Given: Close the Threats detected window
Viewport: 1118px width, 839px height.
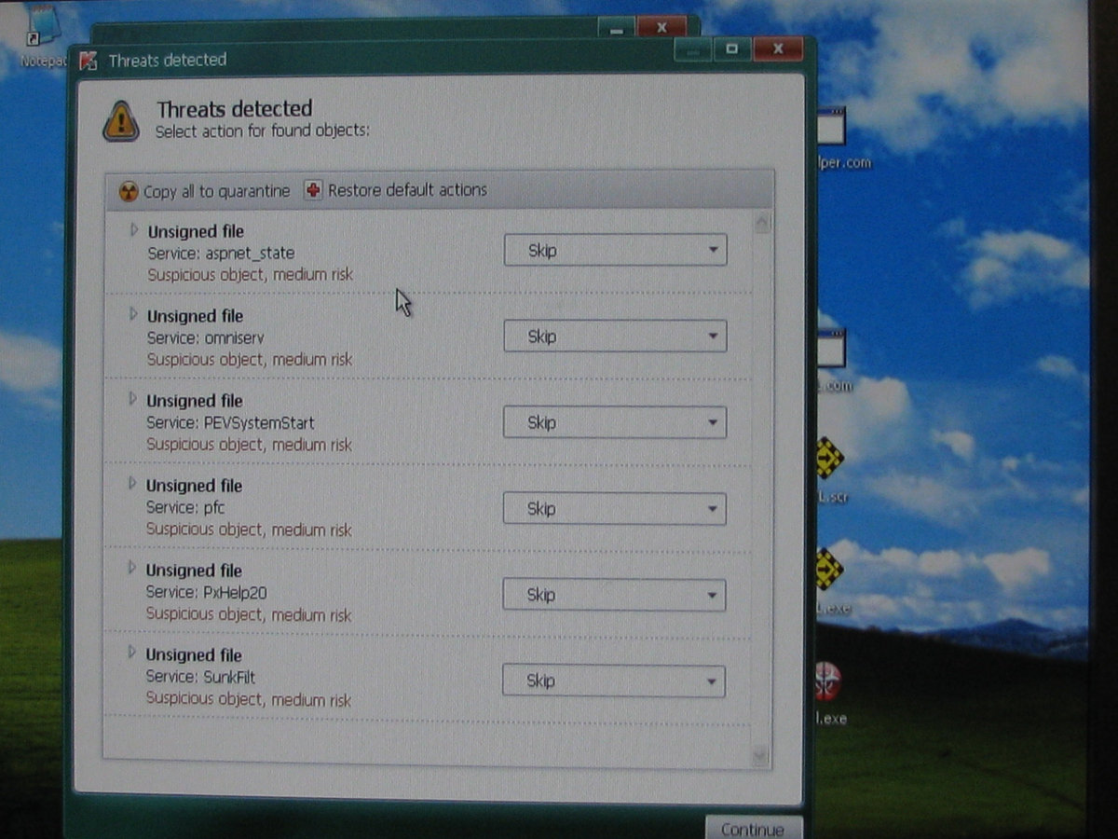Looking at the screenshot, I should point(778,48).
